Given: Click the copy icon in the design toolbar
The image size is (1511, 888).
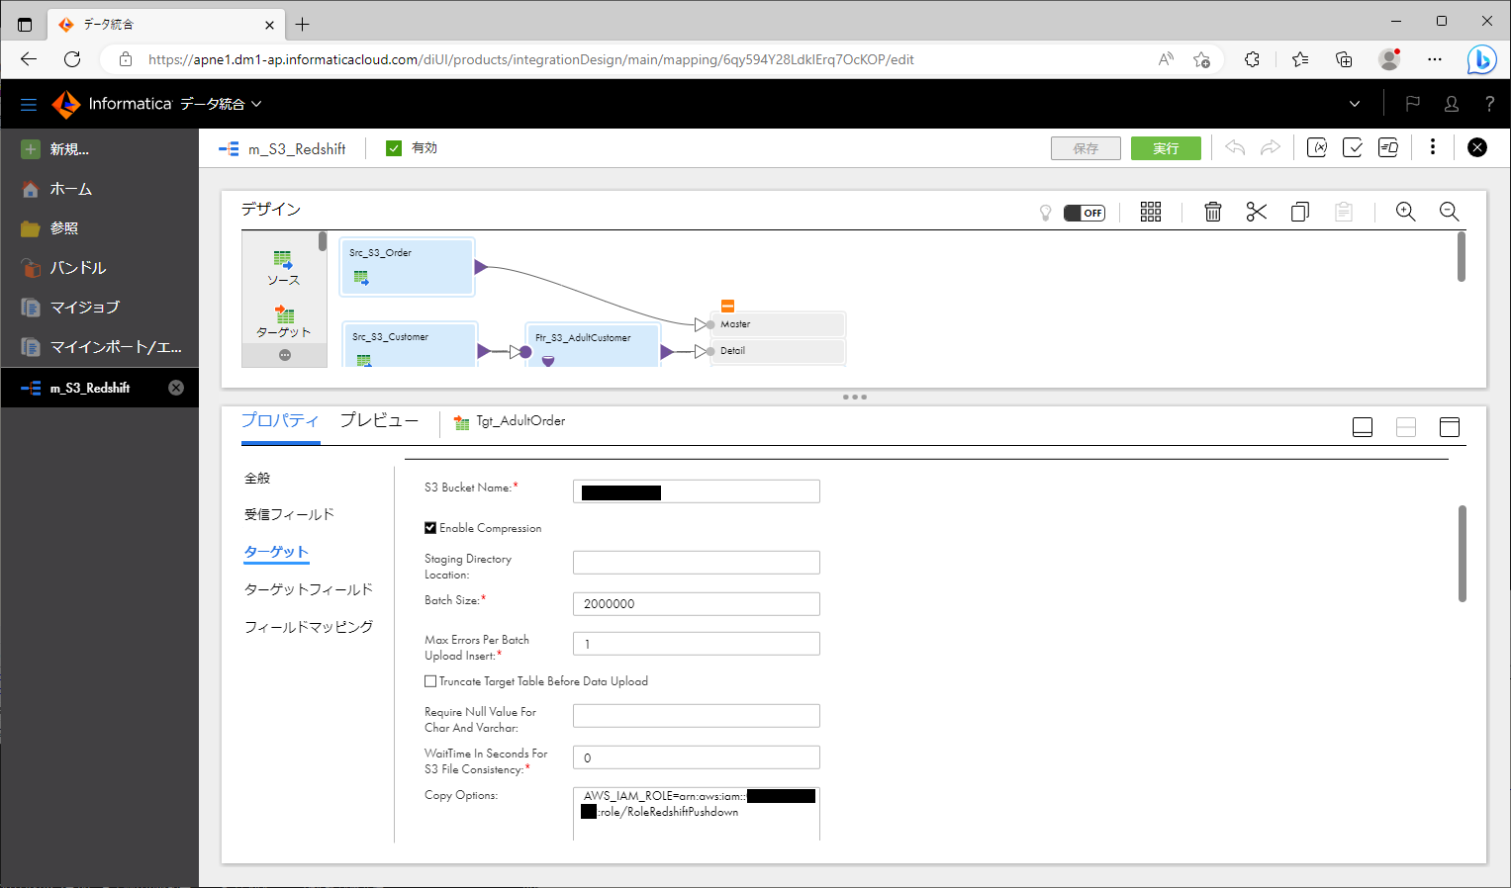Looking at the screenshot, I should pos(1299,211).
